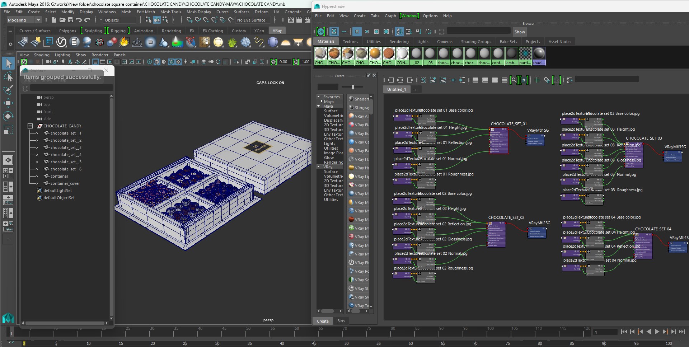Collapse the Favorites section in Create panel
Screen dimensions: 689x347
click(318, 97)
